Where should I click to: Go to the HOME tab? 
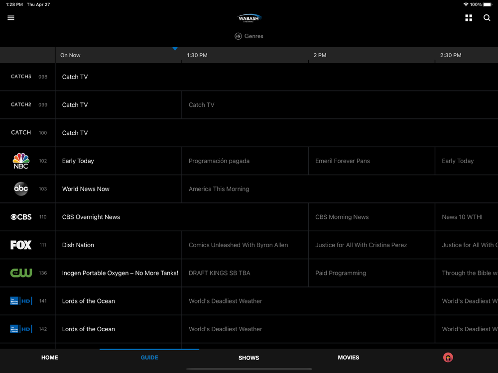coord(49,358)
